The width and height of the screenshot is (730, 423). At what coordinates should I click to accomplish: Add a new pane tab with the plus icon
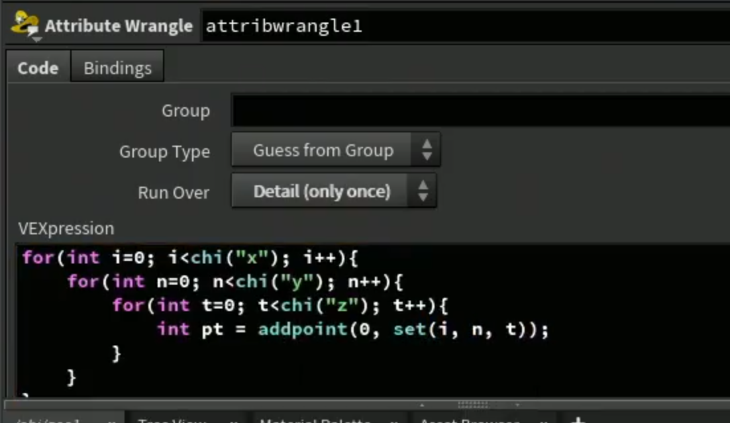click(x=578, y=420)
